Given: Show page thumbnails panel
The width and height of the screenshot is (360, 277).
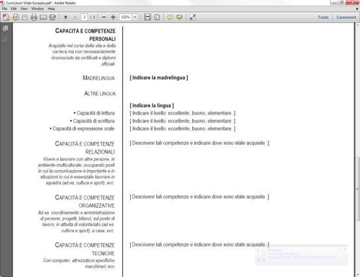Looking at the screenshot, I should (x=5, y=28).
